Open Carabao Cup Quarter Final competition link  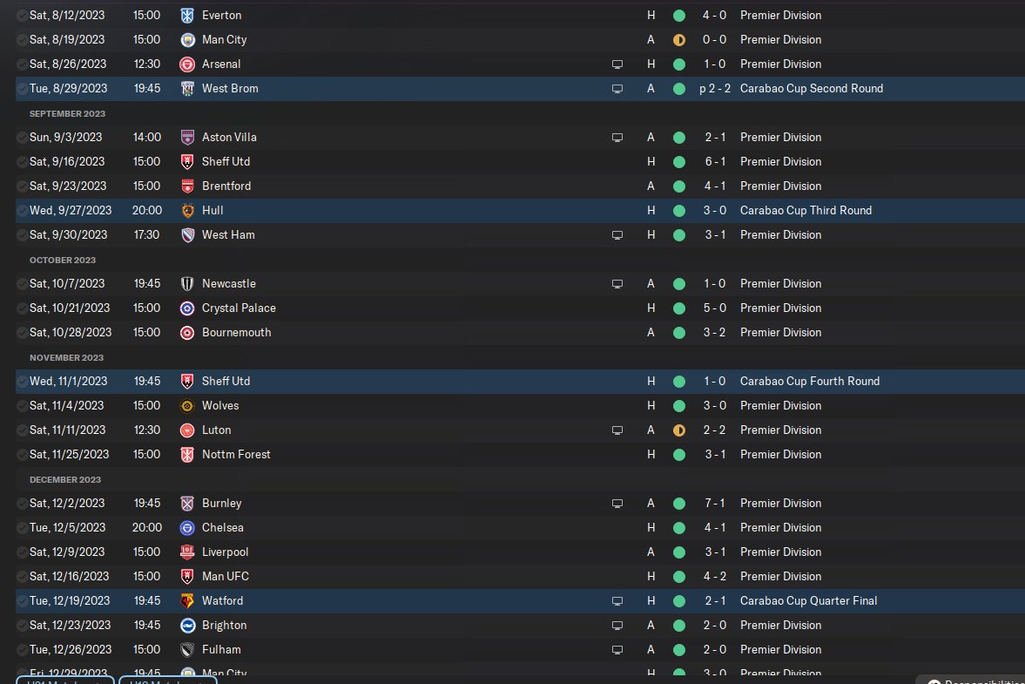pos(809,601)
